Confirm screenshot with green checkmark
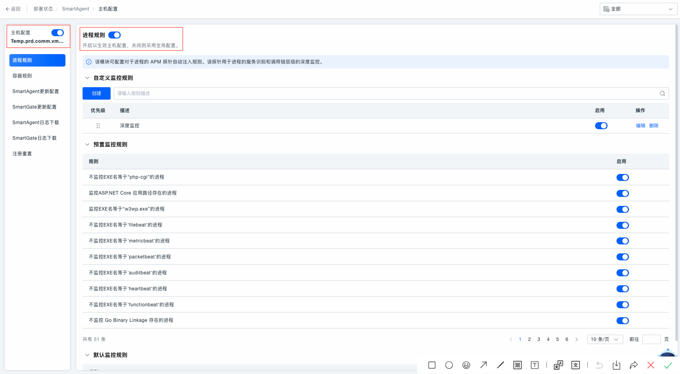680x374 pixels. [x=668, y=365]
